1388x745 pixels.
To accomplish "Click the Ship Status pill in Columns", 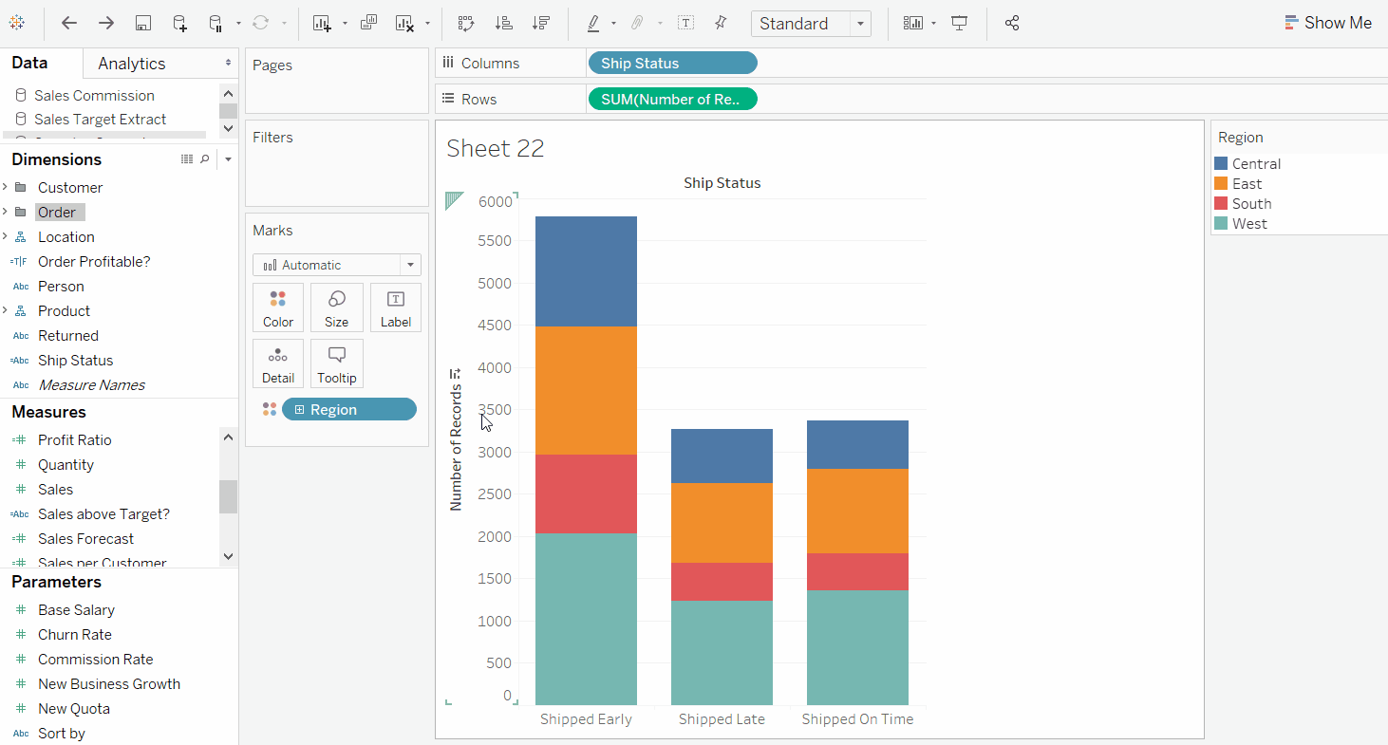I will (672, 64).
